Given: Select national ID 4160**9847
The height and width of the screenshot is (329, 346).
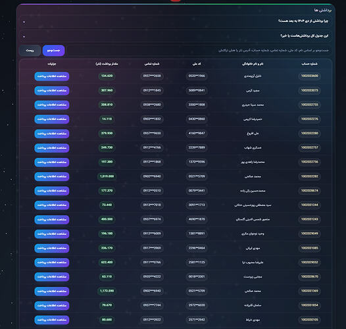Looking at the screenshot, I should pyautogui.click(x=197, y=134).
